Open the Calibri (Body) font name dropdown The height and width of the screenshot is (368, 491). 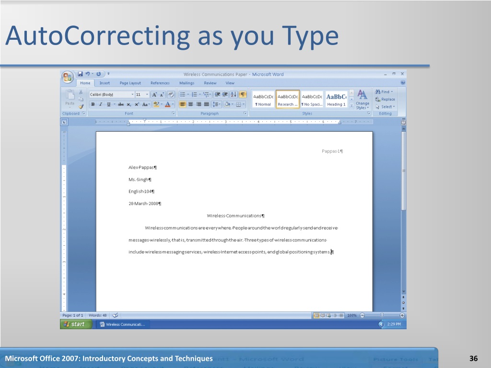[132, 94]
